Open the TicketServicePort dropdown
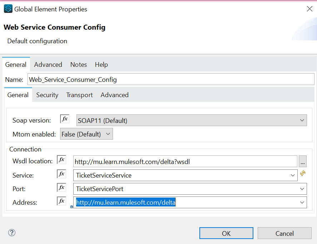The width and height of the screenshot is (317, 244). (x=302, y=189)
